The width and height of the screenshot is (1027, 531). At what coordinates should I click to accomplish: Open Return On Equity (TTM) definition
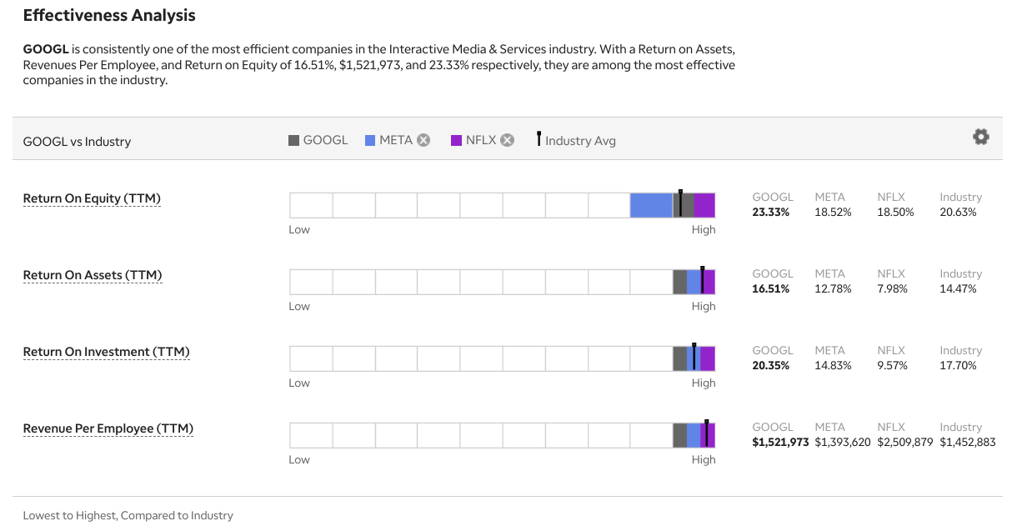point(92,198)
